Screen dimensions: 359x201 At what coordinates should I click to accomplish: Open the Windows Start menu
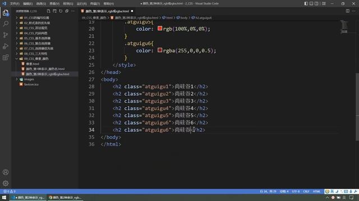pyautogui.click(x=4, y=198)
